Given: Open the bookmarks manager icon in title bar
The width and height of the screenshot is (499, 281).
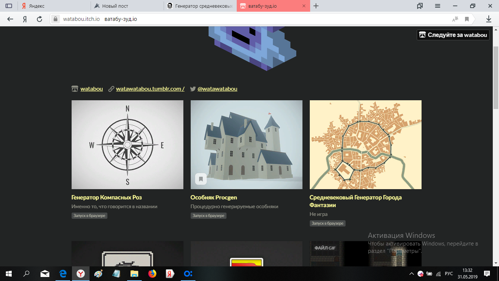Looking at the screenshot, I should [x=420, y=6].
